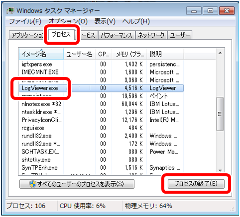Click the Synaptics description cell
The image size is (240, 217).
pyautogui.click(x=165, y=168)
